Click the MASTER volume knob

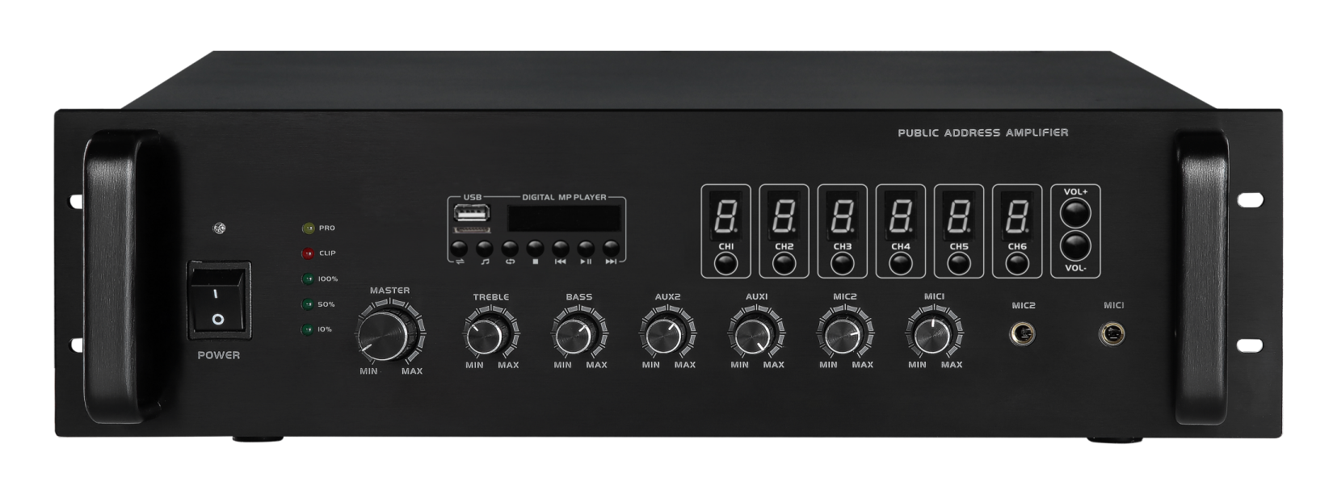383,334
